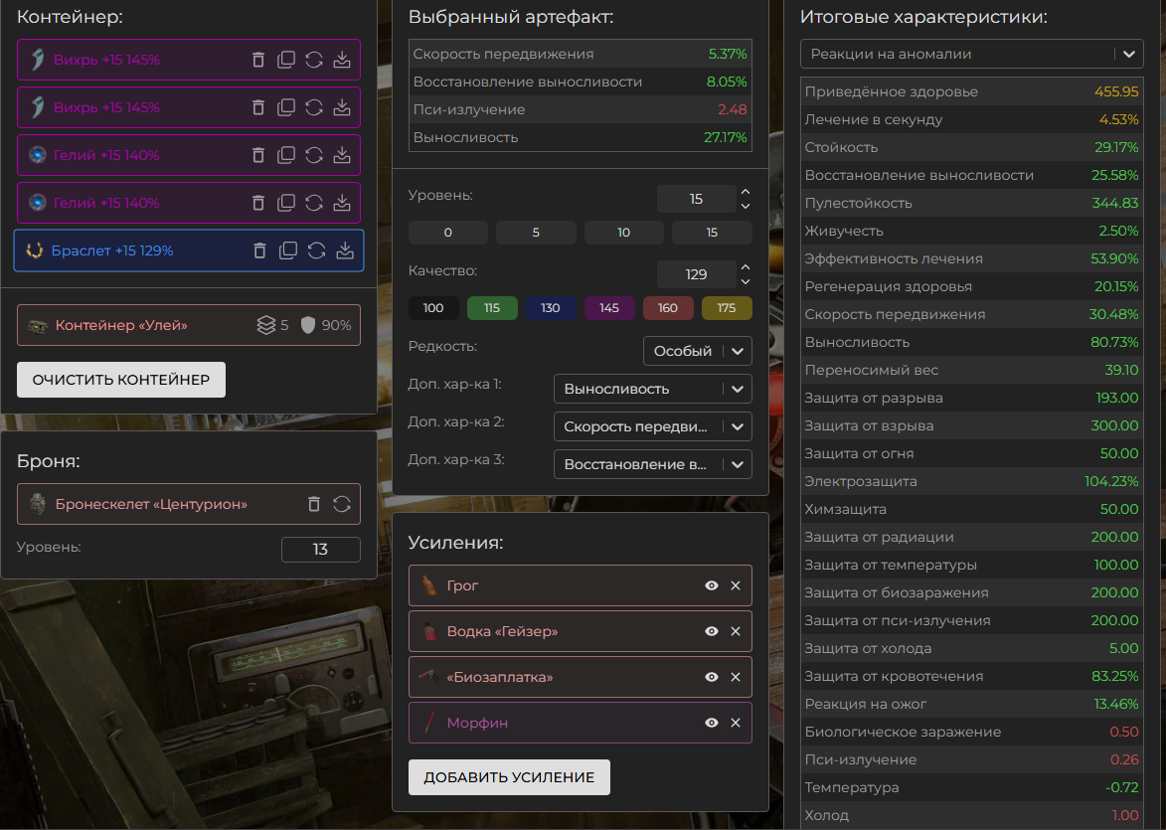This screenshot has width=1166, height=830.
Task: Click the ОЧИСТИТЬ КОНТЕЙНЕР button
Action: coord(121,380)
